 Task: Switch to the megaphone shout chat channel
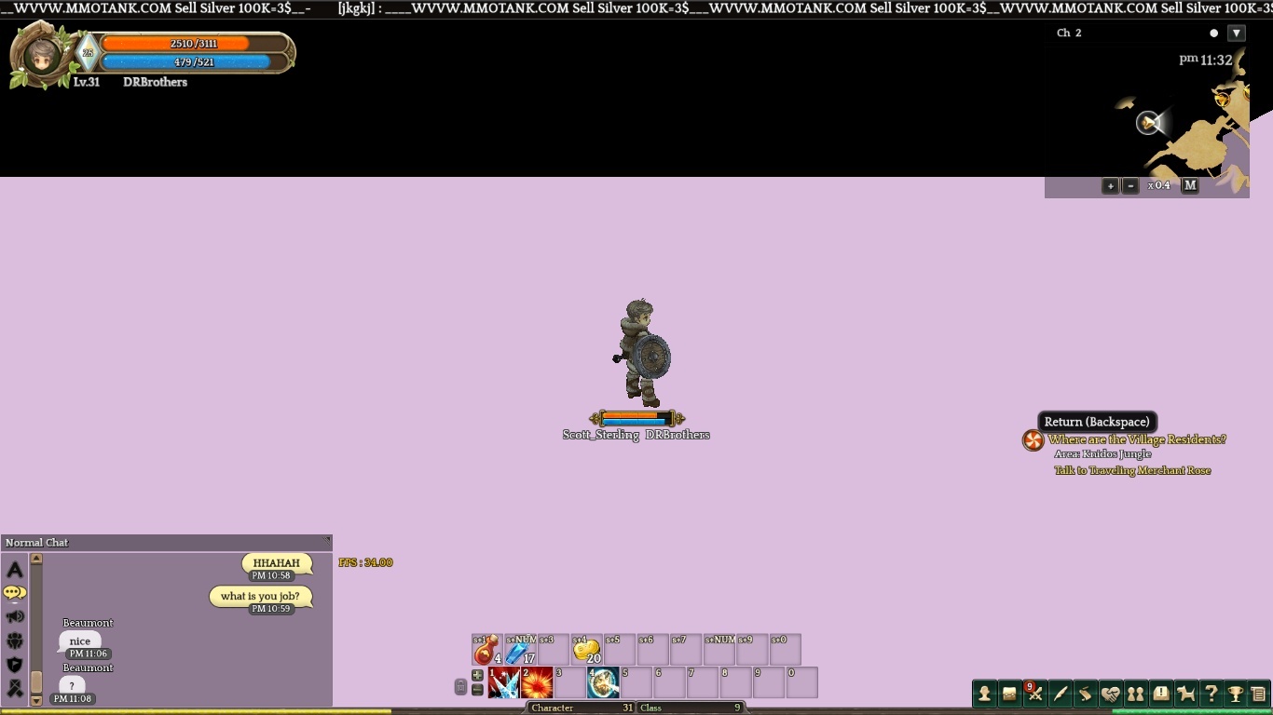pos(15,616)
